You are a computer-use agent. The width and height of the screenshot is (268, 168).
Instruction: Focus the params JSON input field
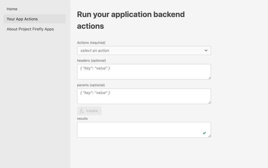click(x=144, y=96)
